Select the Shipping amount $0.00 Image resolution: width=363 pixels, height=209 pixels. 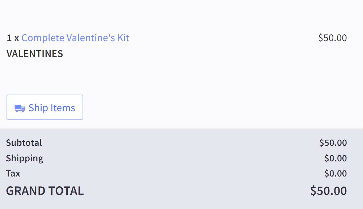point(335,158)
